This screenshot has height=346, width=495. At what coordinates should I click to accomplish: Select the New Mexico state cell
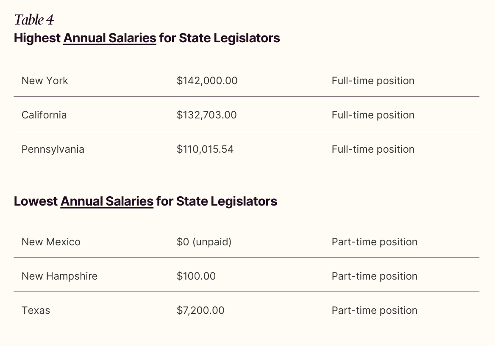click(x=51, y=242)
